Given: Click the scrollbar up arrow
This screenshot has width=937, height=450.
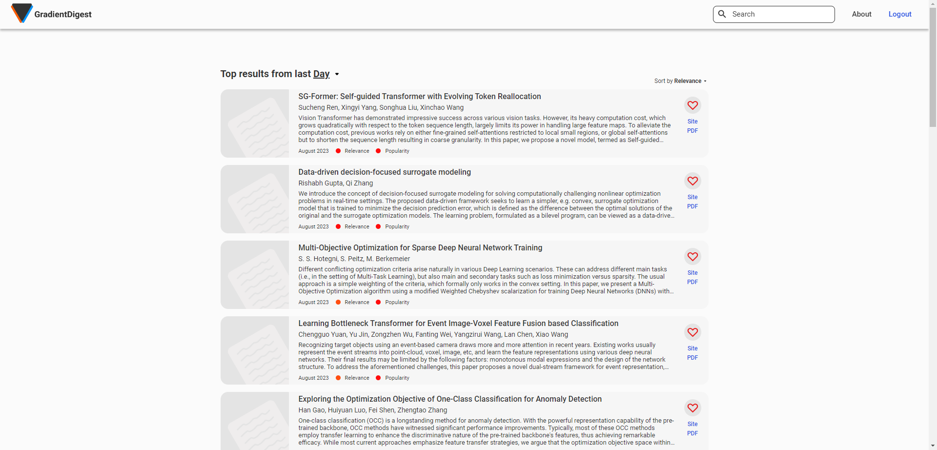Looking at the screenshot, I should [933, 3].
